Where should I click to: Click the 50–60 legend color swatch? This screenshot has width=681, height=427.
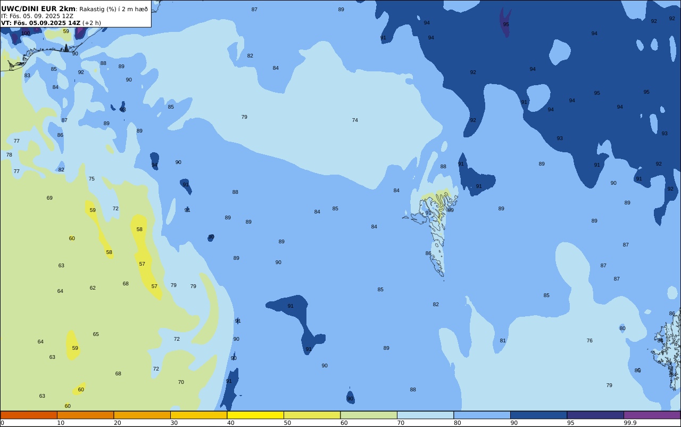coord(312,415)
